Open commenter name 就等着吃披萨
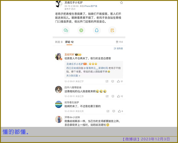The image size is (178, 143). pos(72,103)
